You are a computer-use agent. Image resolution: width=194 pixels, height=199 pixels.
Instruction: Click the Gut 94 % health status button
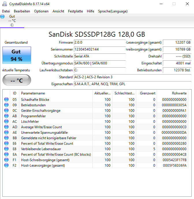17,55
